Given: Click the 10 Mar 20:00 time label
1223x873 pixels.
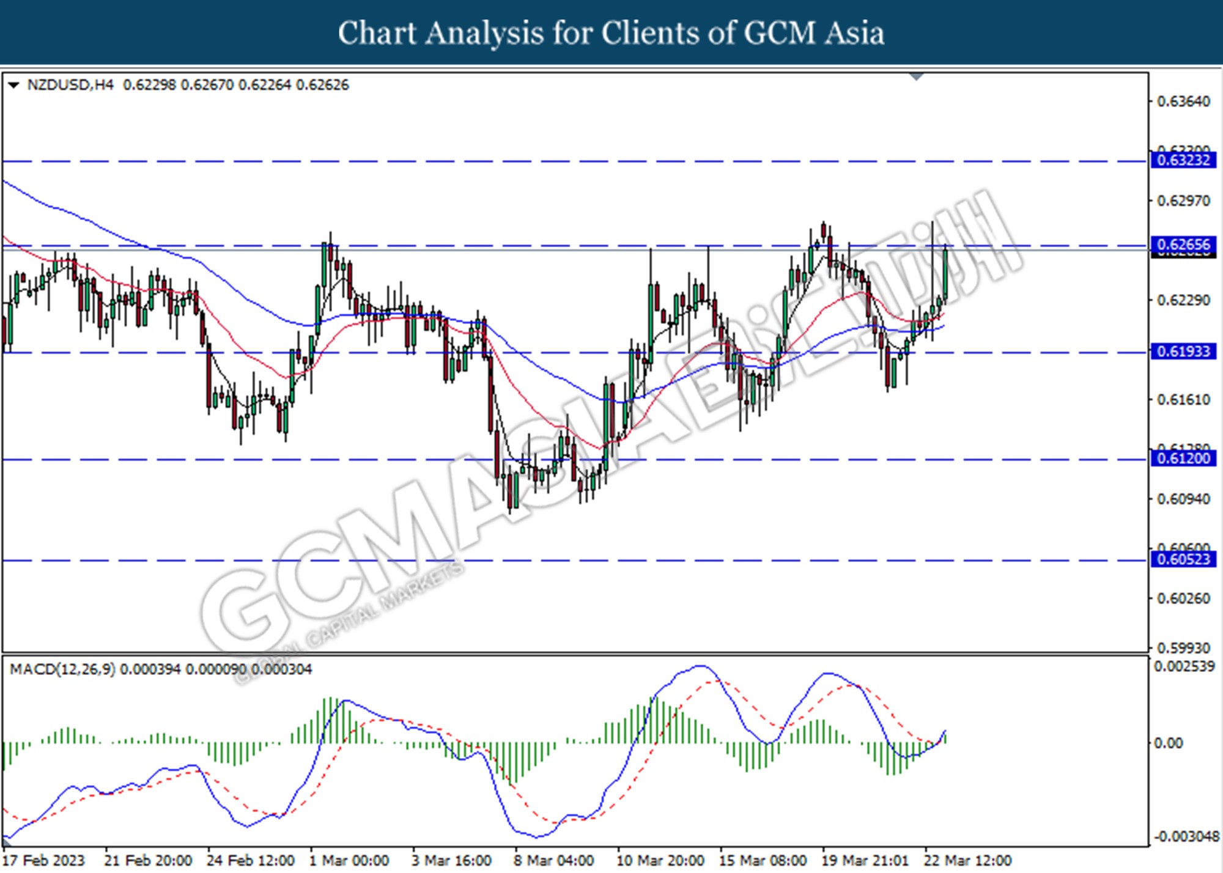Looking at the screenshot, I should click(x=660, y=860).
